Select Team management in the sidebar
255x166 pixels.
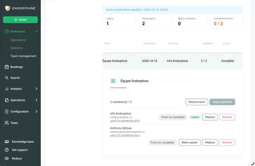(23, 56)
